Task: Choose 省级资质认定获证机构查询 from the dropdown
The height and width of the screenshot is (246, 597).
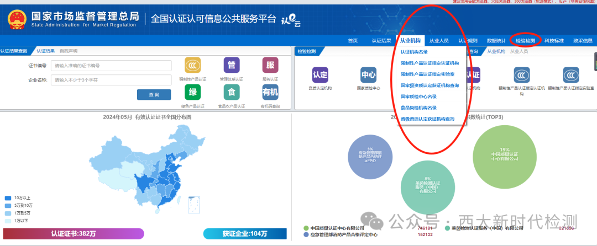Action: [427, 119]
